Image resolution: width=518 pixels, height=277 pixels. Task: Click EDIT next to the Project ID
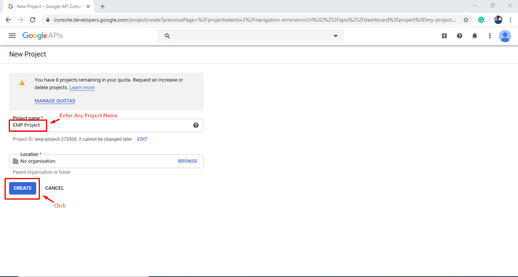[142, 139]
